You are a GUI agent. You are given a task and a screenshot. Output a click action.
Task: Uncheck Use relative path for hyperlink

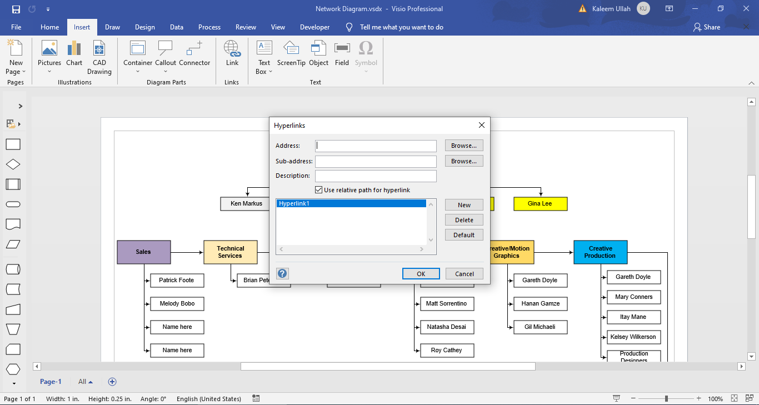pos(318,189)
